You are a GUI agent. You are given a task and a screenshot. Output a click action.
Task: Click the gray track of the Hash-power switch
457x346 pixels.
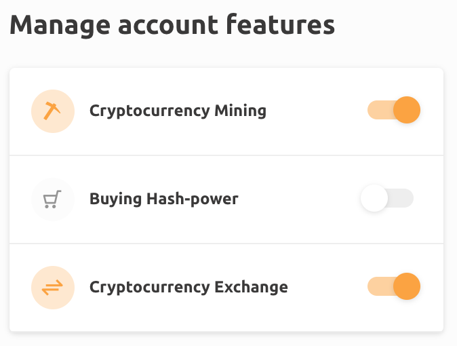[401, 199]
